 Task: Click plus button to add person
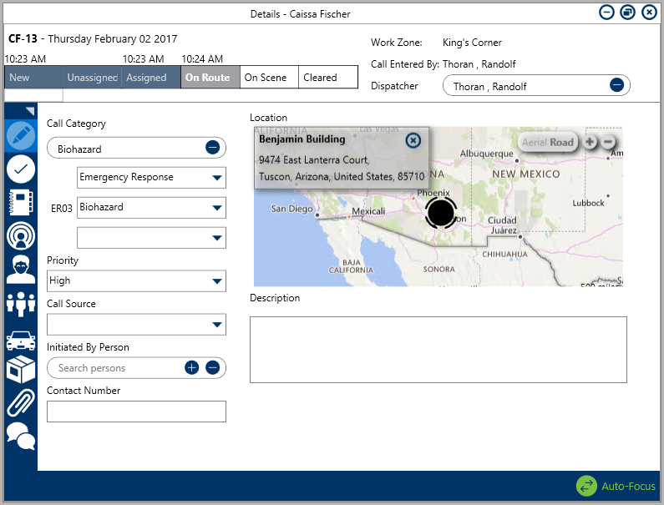point(192,368)
